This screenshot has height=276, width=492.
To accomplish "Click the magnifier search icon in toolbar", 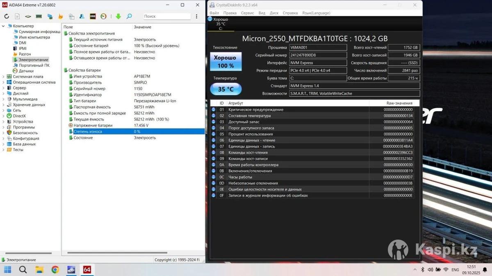I will 129,16.
